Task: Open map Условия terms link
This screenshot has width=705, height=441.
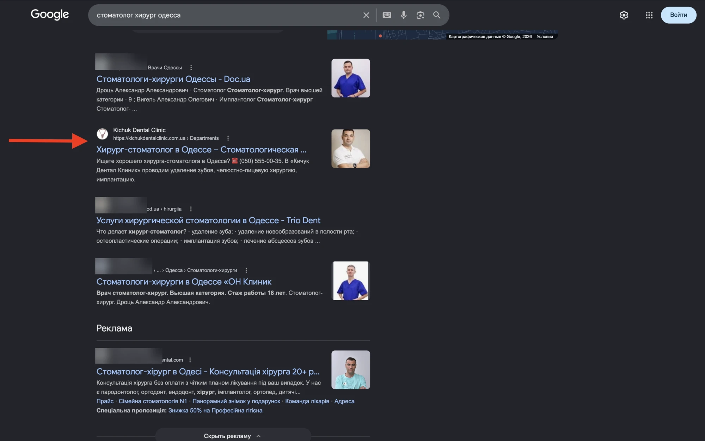Action: [x=545, y=37]
